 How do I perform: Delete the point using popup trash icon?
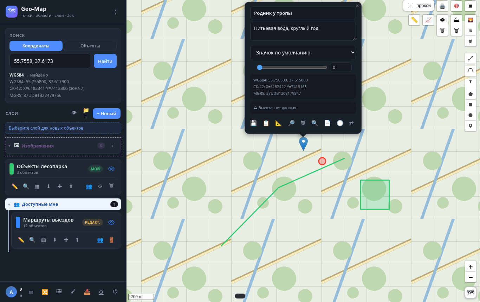coord(303,123)
